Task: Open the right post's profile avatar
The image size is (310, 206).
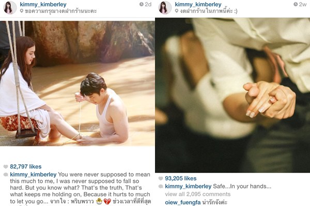Action: [x=165, y=8]
